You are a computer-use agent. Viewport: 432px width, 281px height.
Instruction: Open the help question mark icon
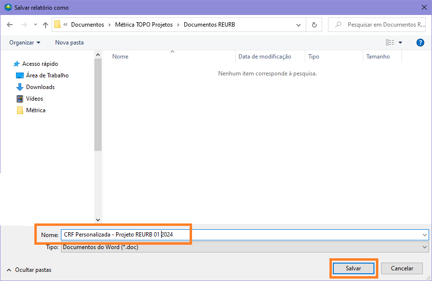click(420, 43)
